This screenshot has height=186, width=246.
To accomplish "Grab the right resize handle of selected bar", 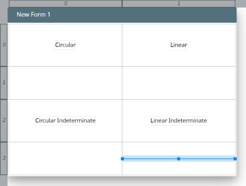I will [x=235, y=159].
